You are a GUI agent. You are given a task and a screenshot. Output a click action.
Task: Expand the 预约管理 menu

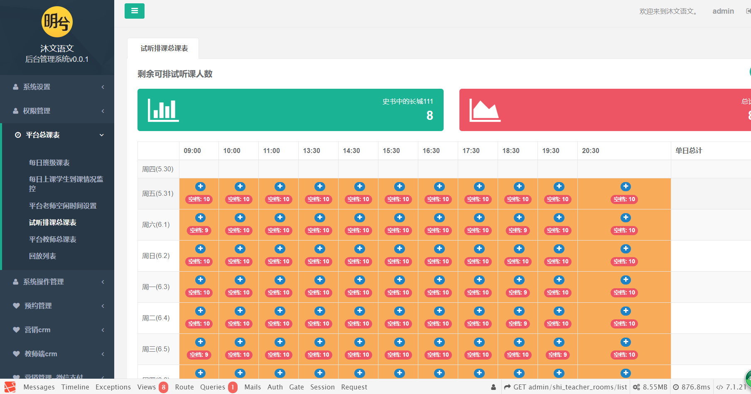tap(57, 306)
